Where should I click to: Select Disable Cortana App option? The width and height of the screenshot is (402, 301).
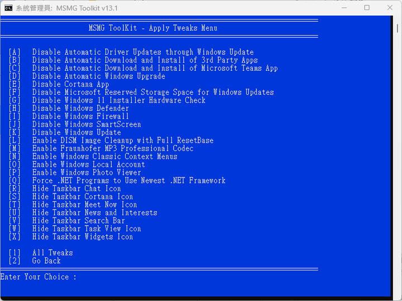(59, 84)
